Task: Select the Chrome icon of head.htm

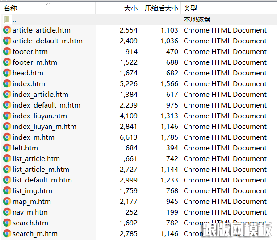Action: [7, 73]
